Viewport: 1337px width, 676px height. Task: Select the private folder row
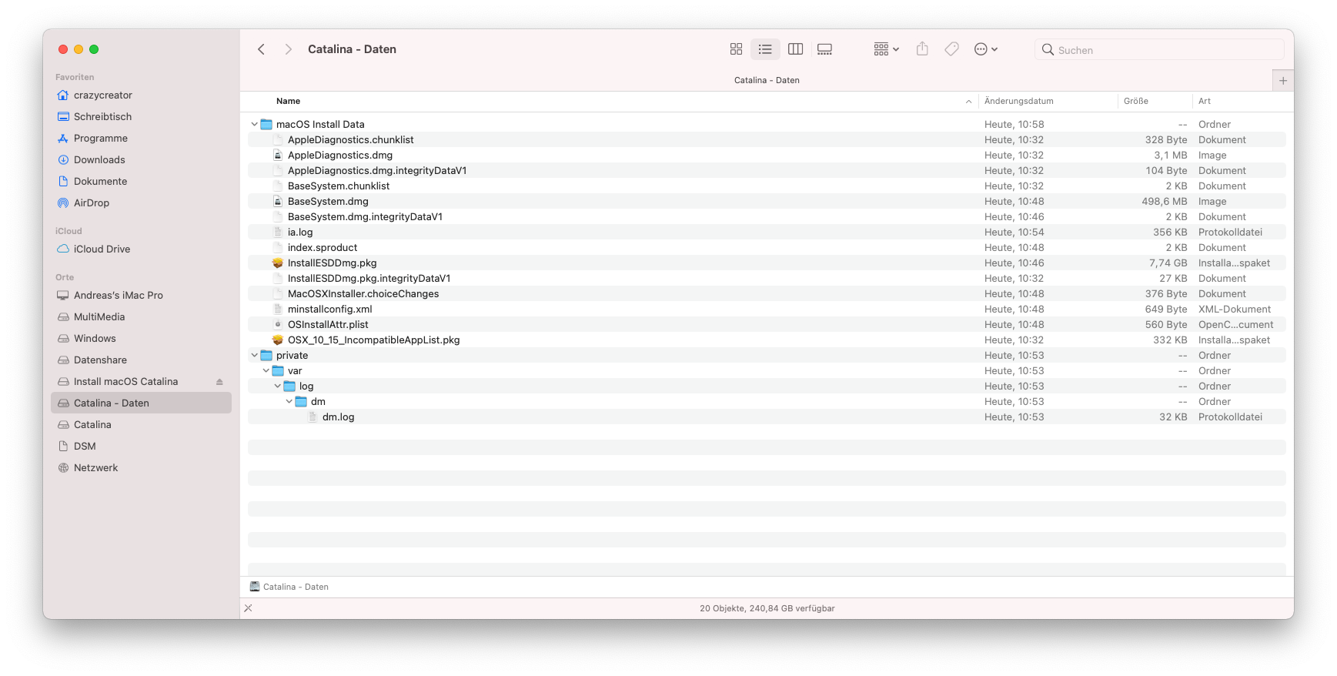coord(767,355)
